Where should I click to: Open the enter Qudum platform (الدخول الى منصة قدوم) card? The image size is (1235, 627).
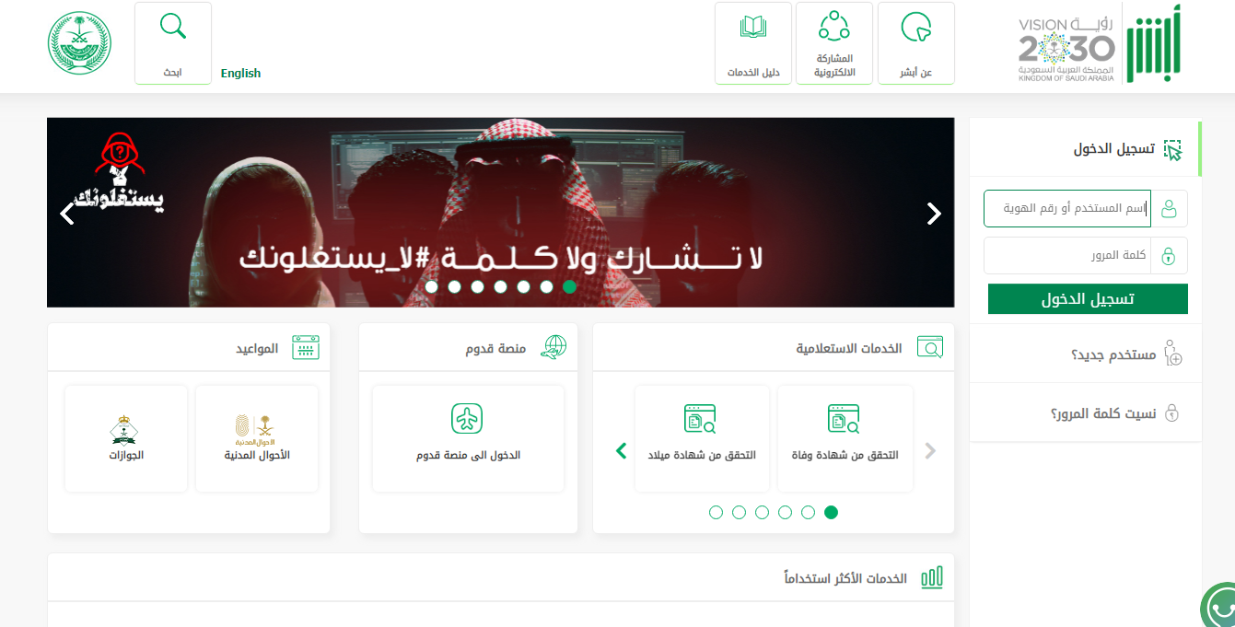[x=468, y=438]
